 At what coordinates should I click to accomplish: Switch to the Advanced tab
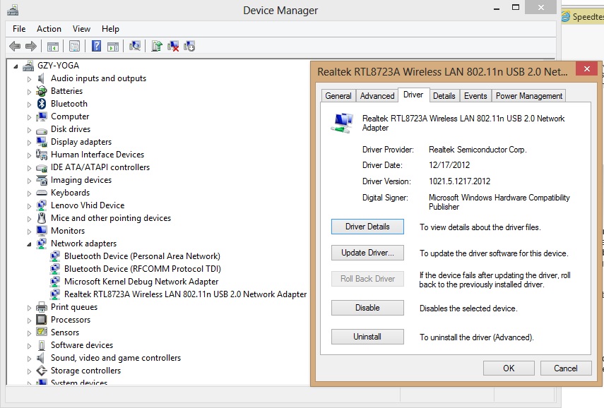click(x=377, y=96)
